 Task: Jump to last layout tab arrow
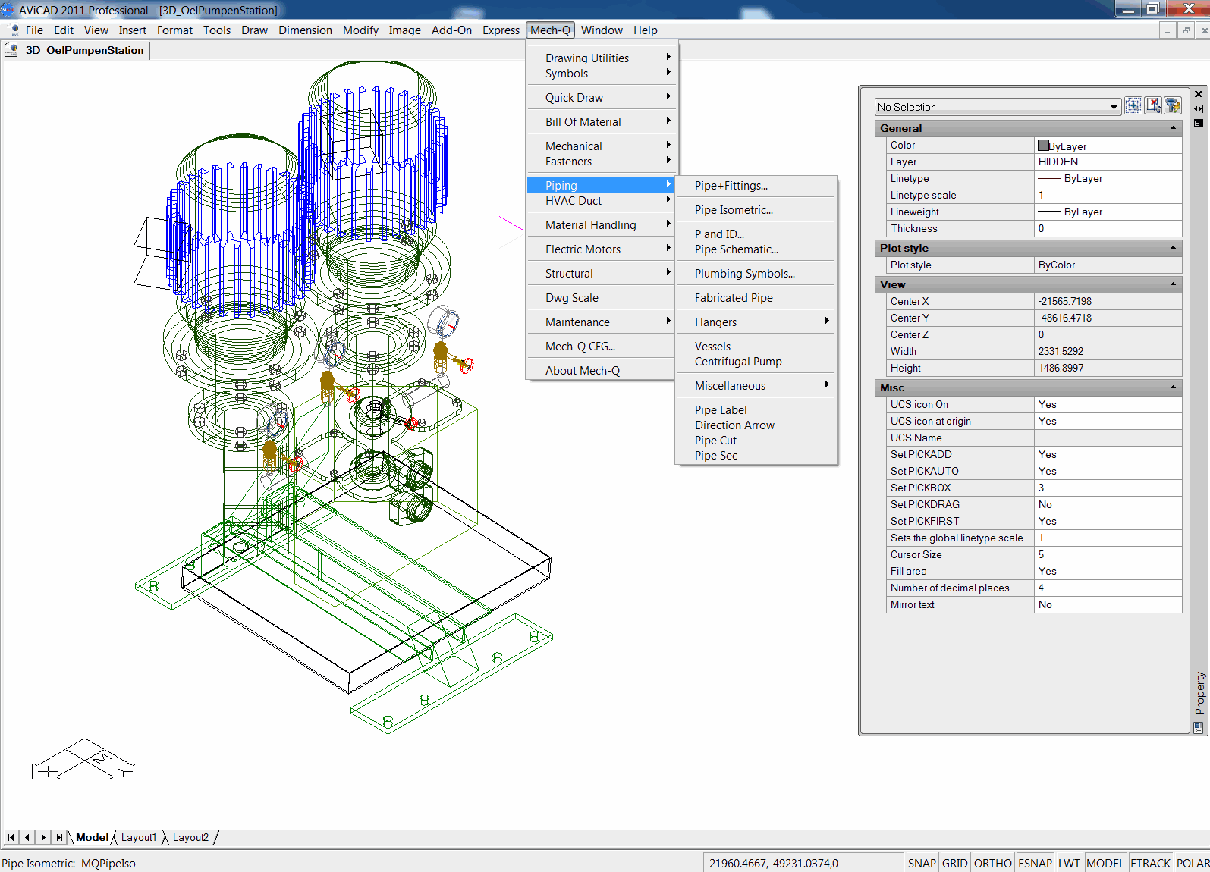tap(59, 837)
